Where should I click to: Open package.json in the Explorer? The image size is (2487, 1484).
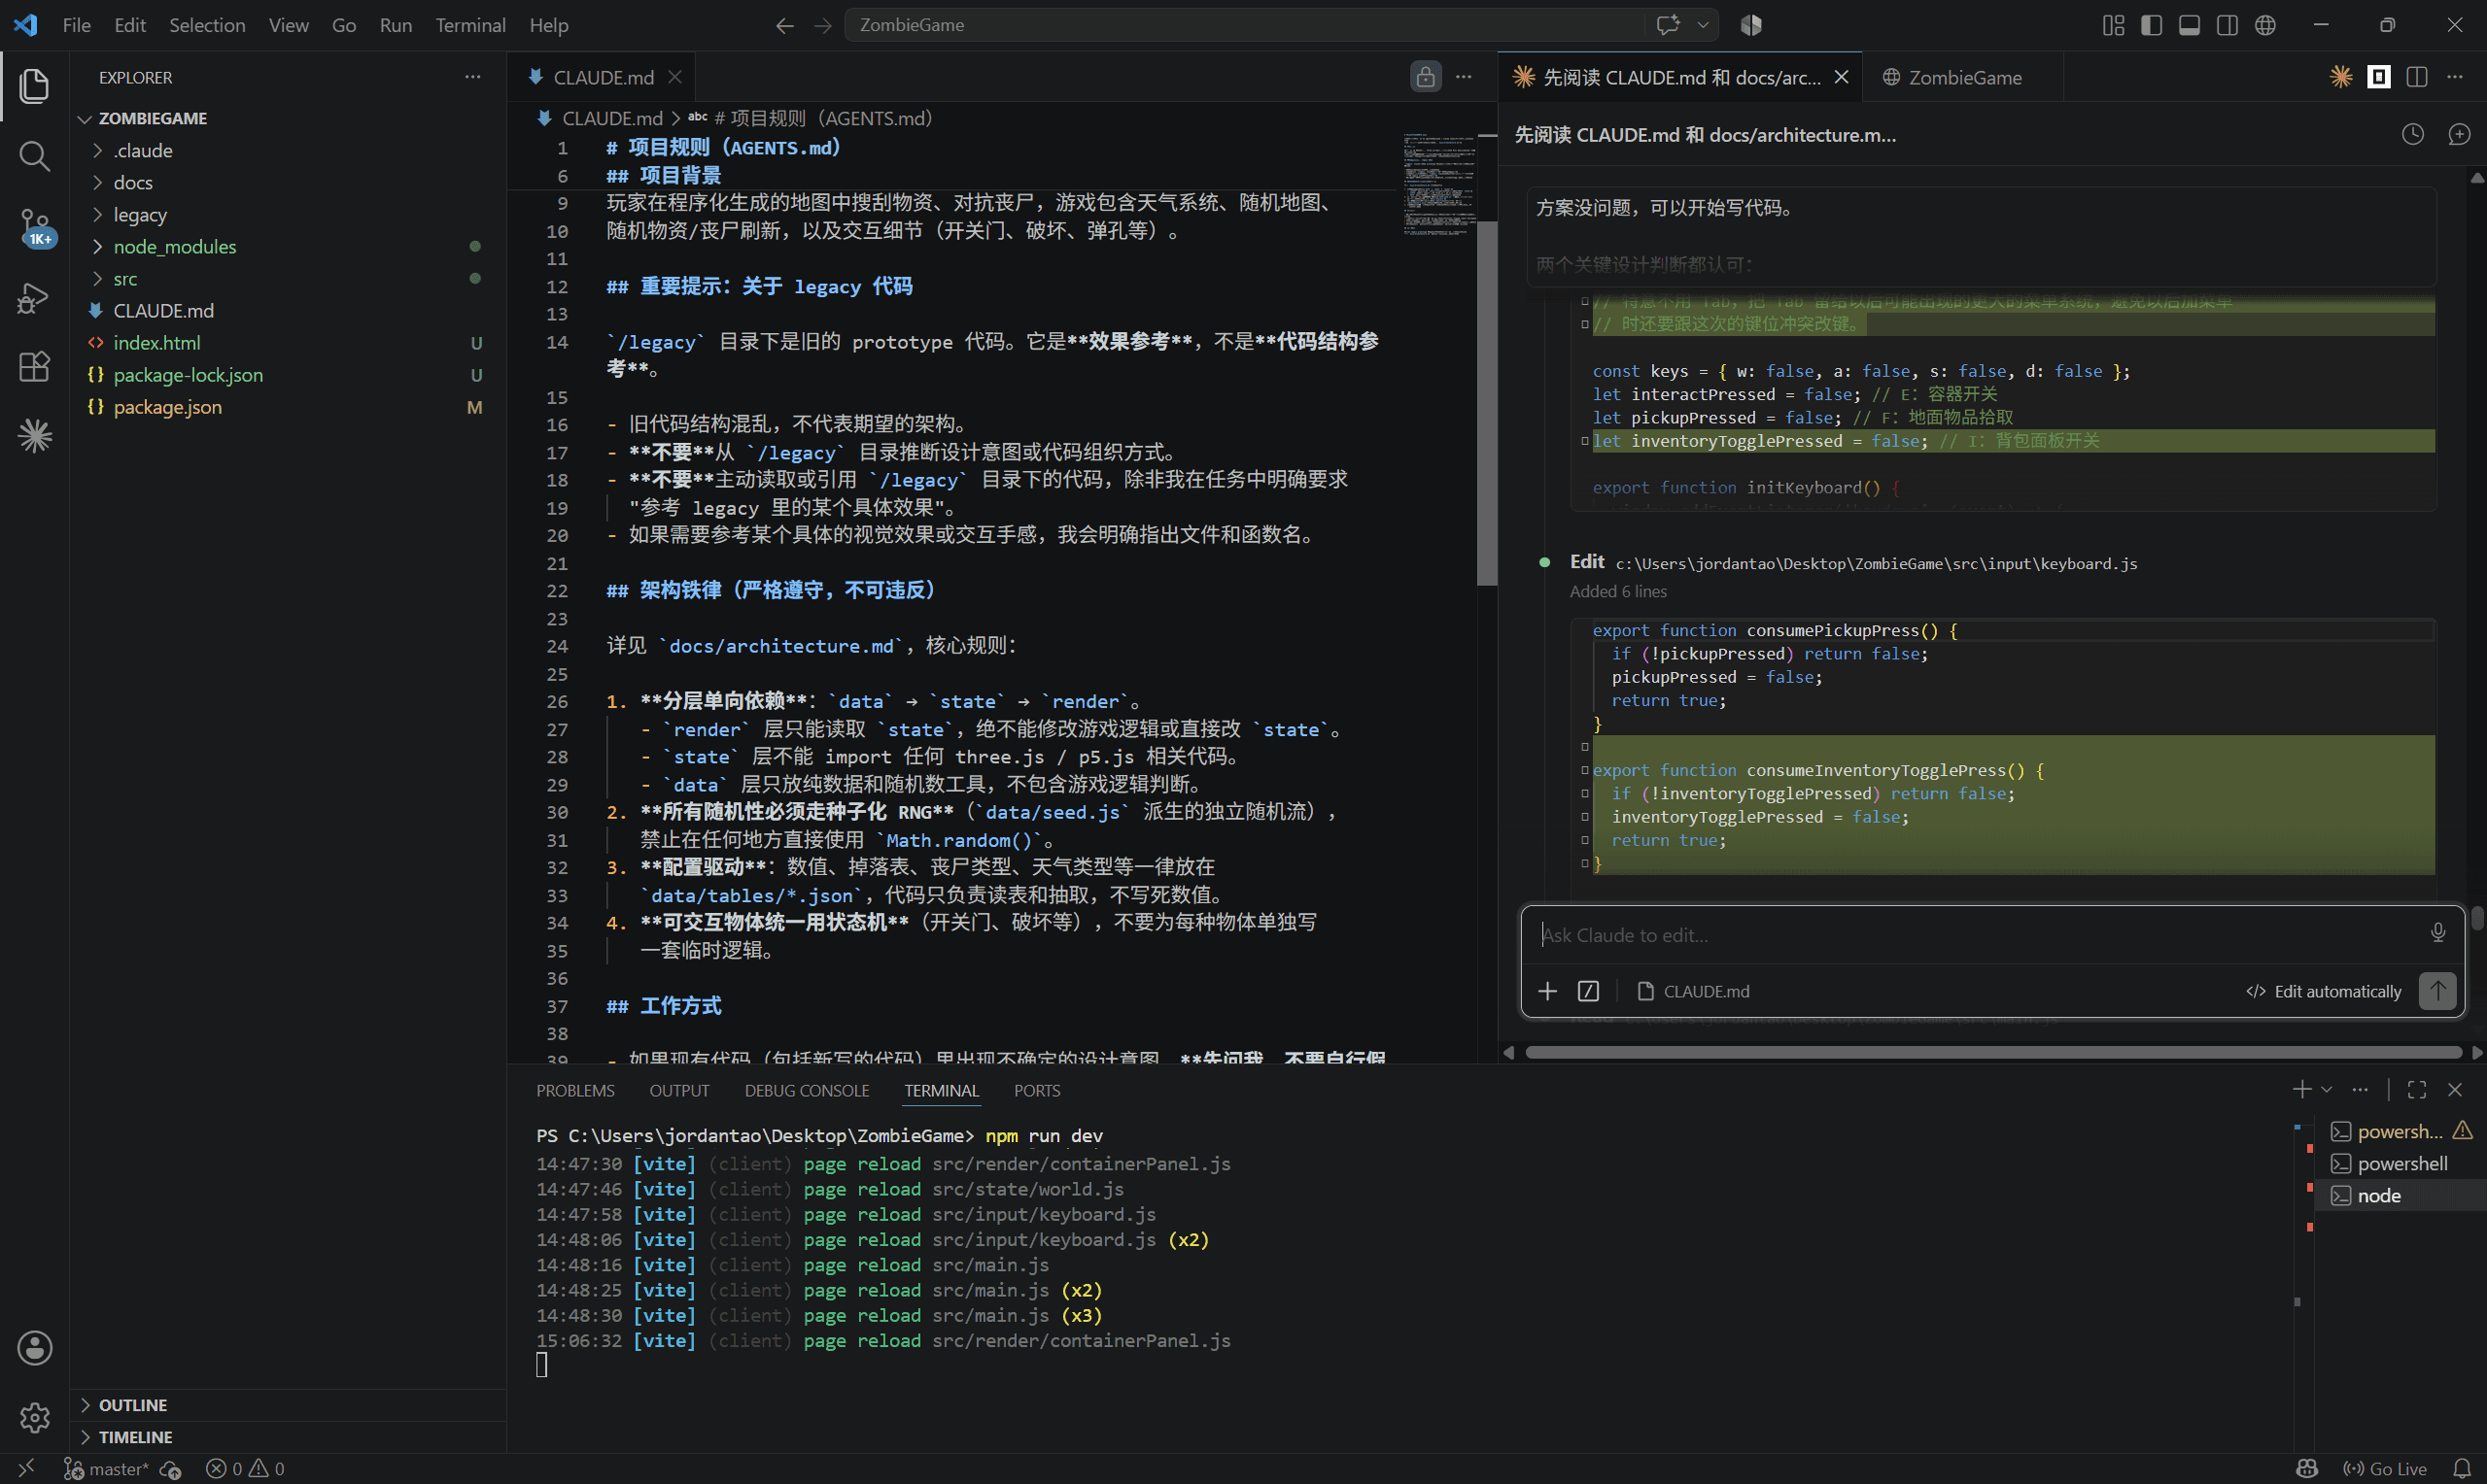pyautogui.click(x=288, y=407)
